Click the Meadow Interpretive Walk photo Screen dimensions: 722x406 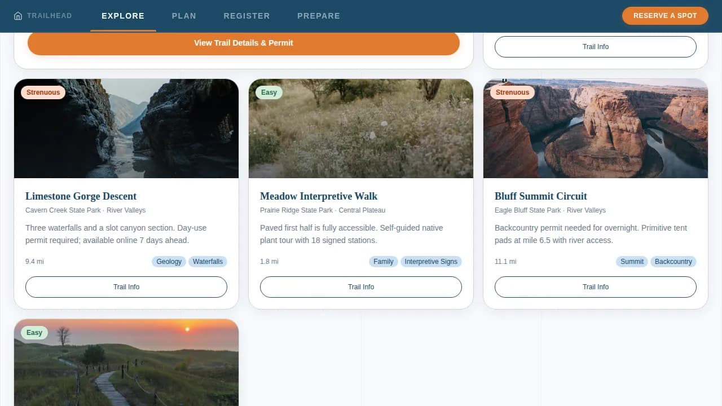coord(361,129)
